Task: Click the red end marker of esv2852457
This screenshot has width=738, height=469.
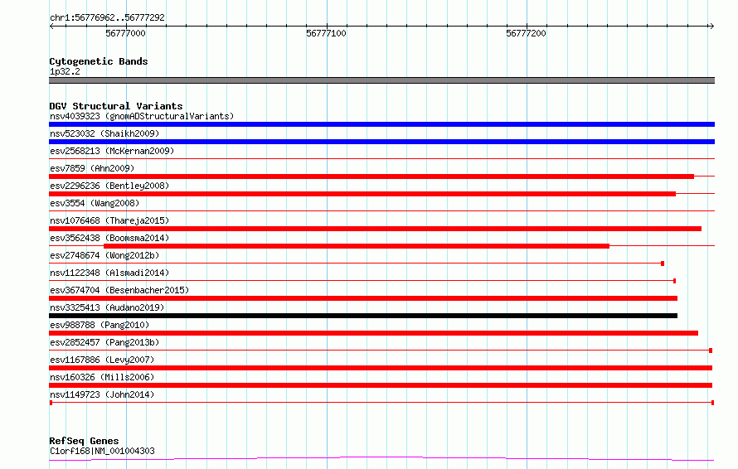Action: (x=711, y=351)
